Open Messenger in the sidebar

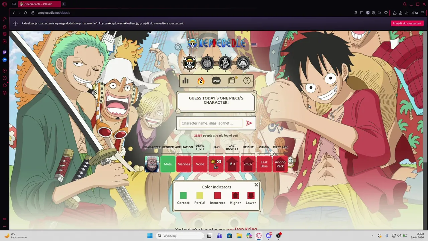[5, 60]
